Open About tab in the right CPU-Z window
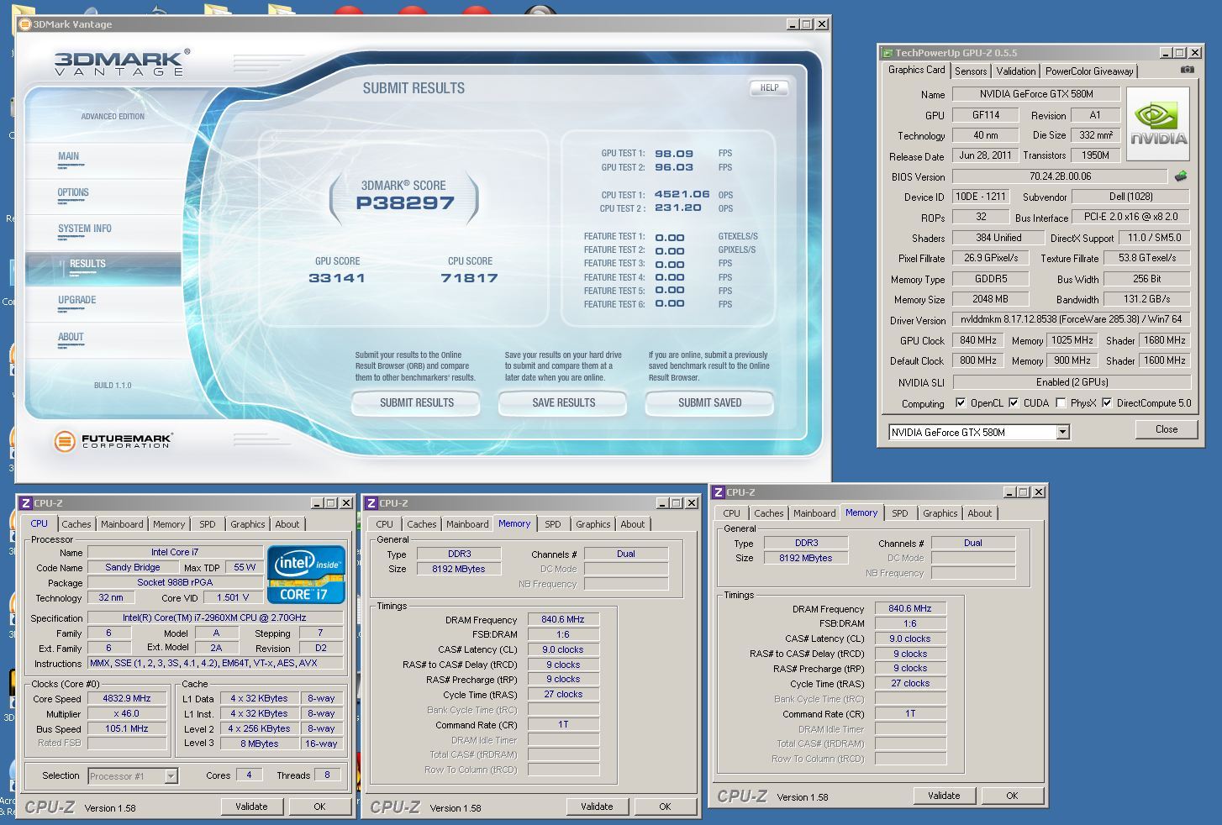 [x=979, y=513]
